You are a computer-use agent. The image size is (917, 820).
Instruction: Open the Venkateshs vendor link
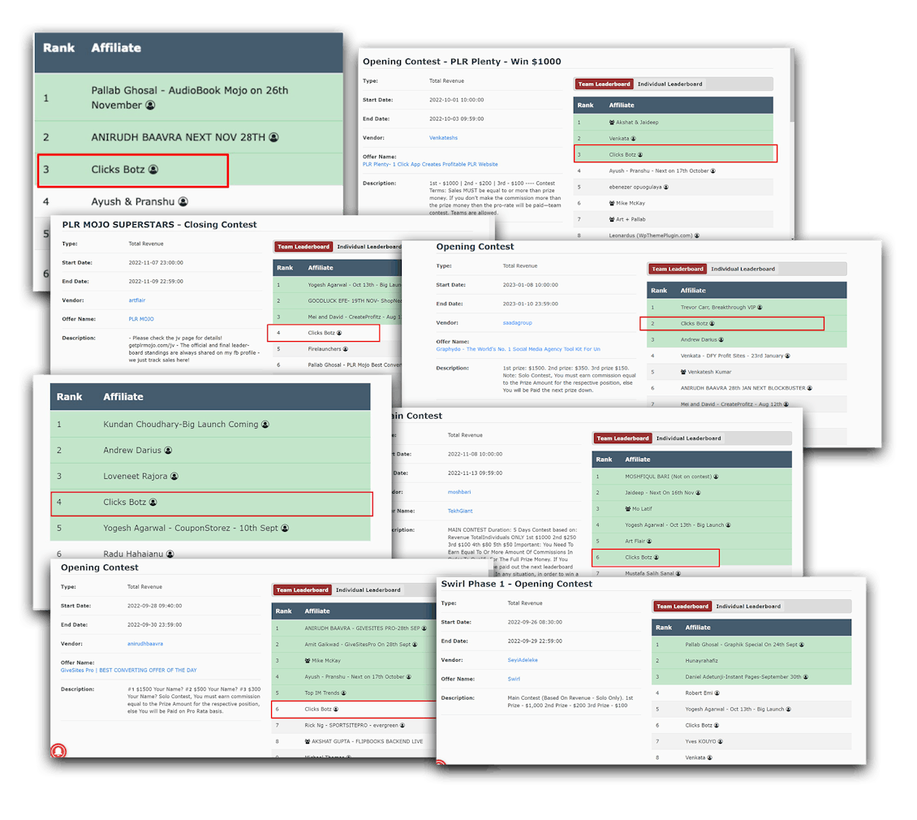point(445,138)
